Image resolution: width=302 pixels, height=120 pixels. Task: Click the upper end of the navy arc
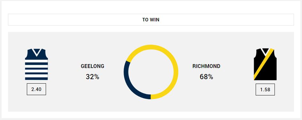click(129, 62)
